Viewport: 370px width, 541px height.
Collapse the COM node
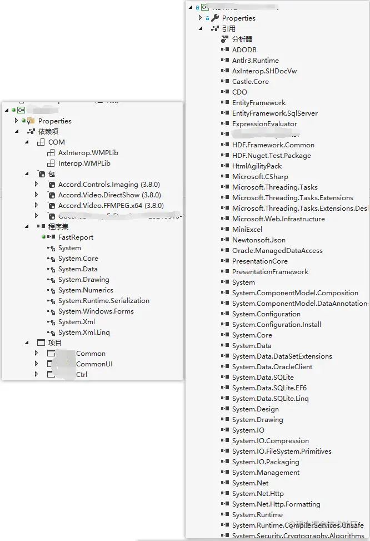pyautogui.click(x=27, y=142)
